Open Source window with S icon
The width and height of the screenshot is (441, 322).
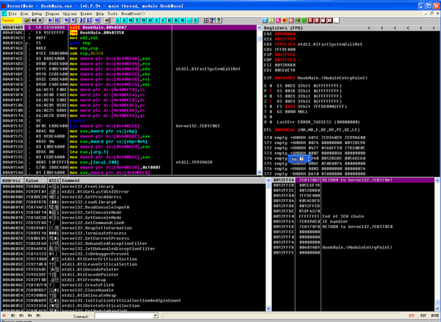[196, 21]
